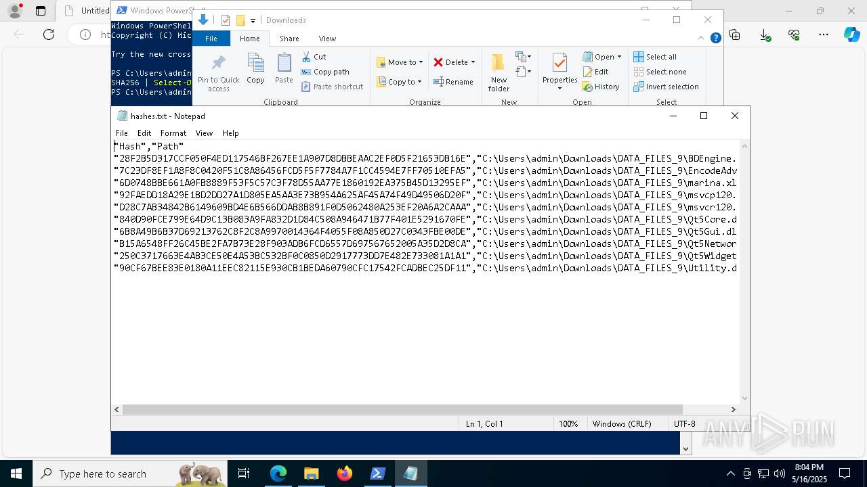The width and height of the screenshot is (867, 487).
Task: Click the line ending with Utility.d
Action: pos(425,268)
